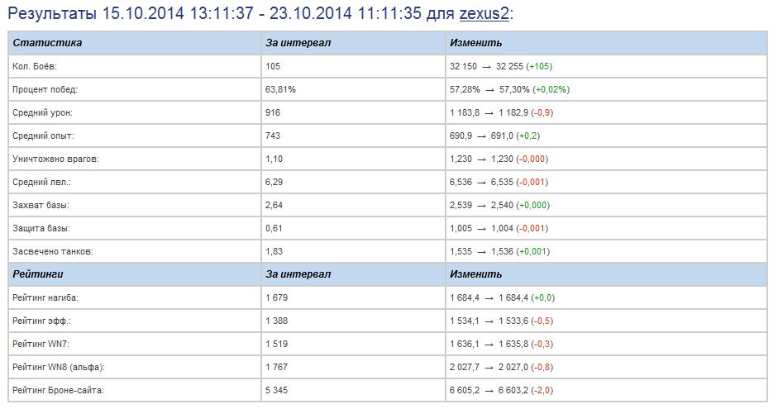Select the spotted tanks value '1,83'
The width and height of the screenshot is (778, 409).
pyautogui.click(x=274, y=252)
